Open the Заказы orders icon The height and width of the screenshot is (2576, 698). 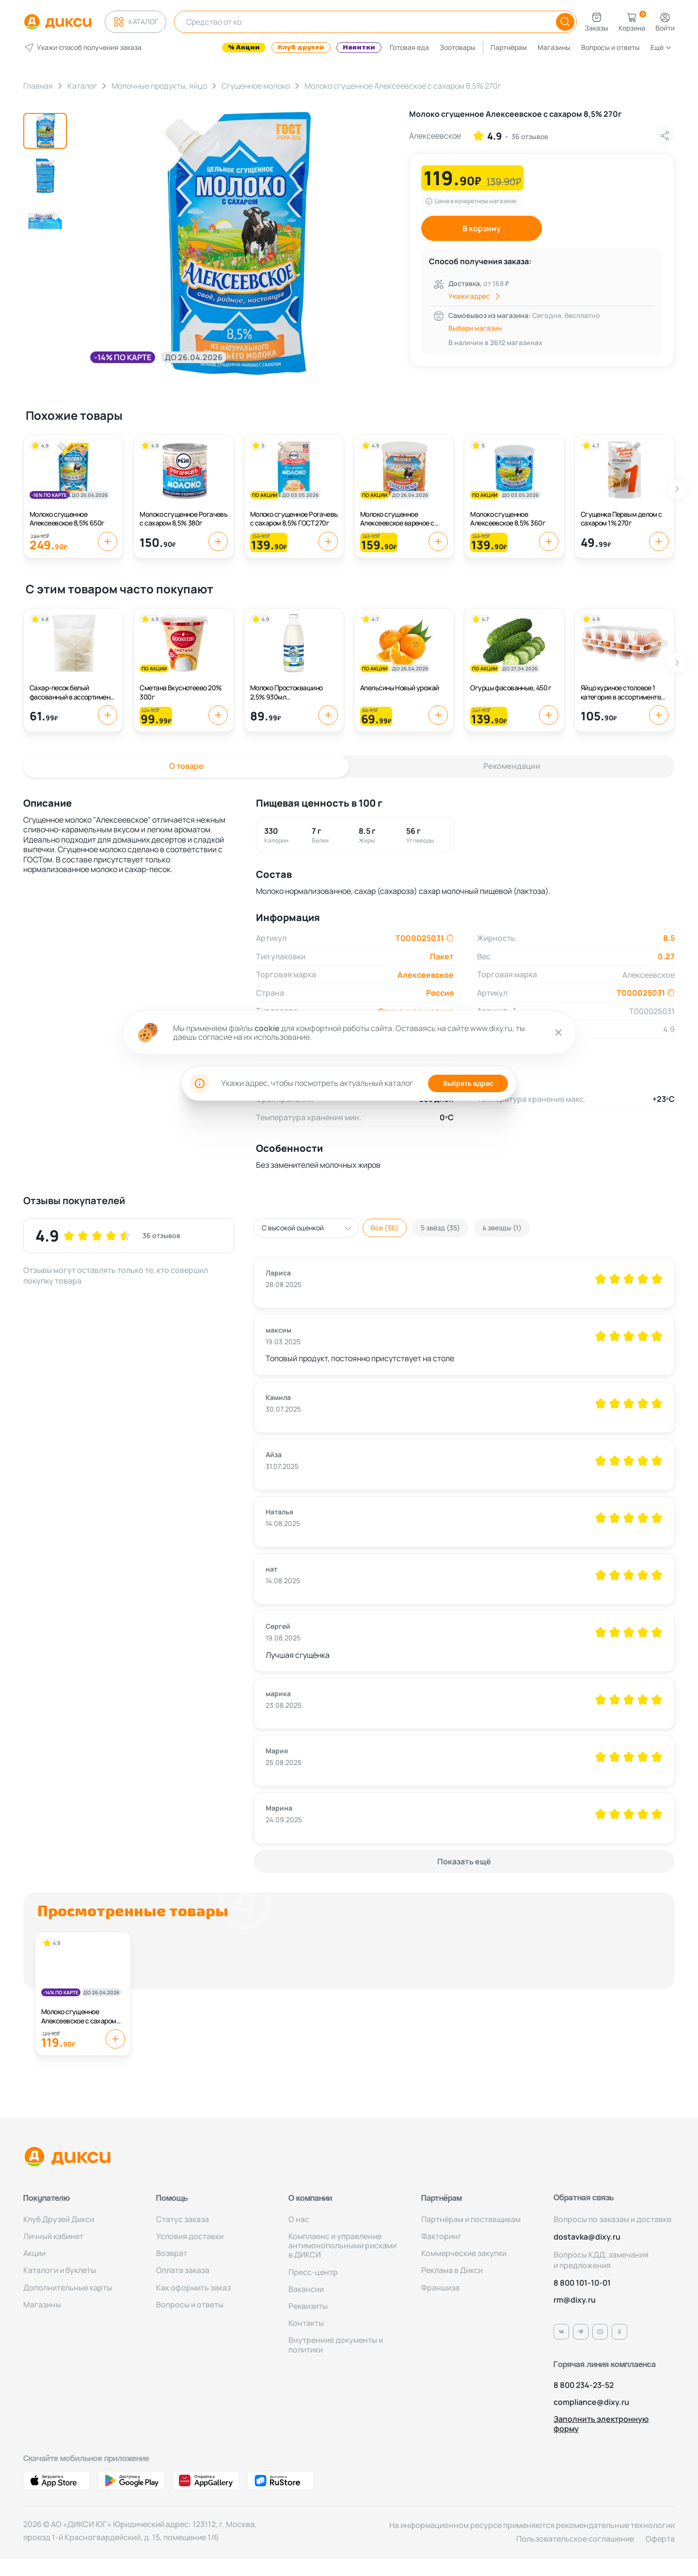tap(596, 21)
